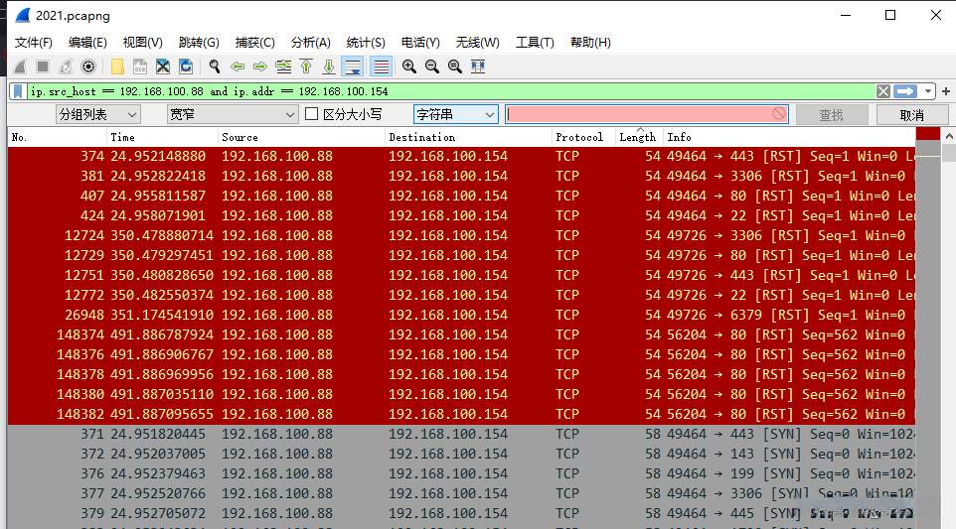Reset text to normal size

pos(455,66)
